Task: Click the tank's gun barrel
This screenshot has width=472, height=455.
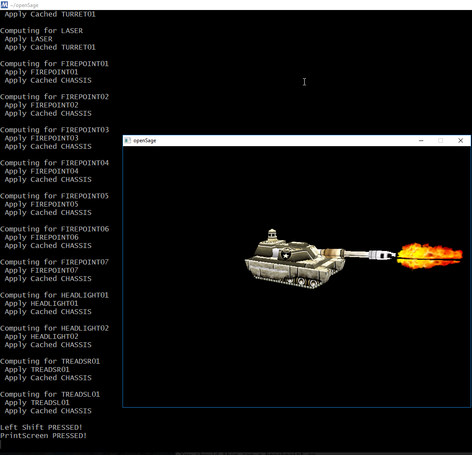Action: pyautogui.click(x=358, y=254)
